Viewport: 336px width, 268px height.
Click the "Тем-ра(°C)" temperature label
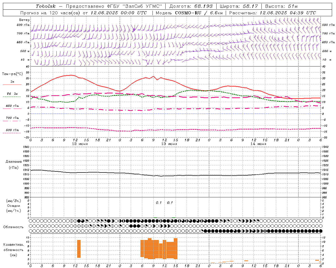12,74
